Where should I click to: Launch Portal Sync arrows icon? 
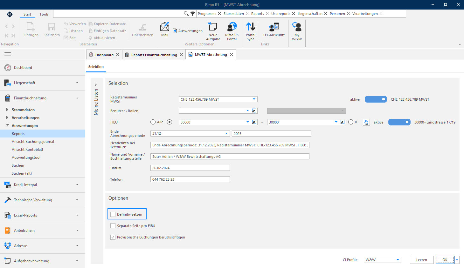click(x=251, y=31)
